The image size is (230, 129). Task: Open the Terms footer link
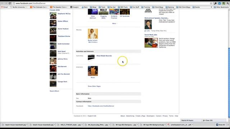(171, 116)
